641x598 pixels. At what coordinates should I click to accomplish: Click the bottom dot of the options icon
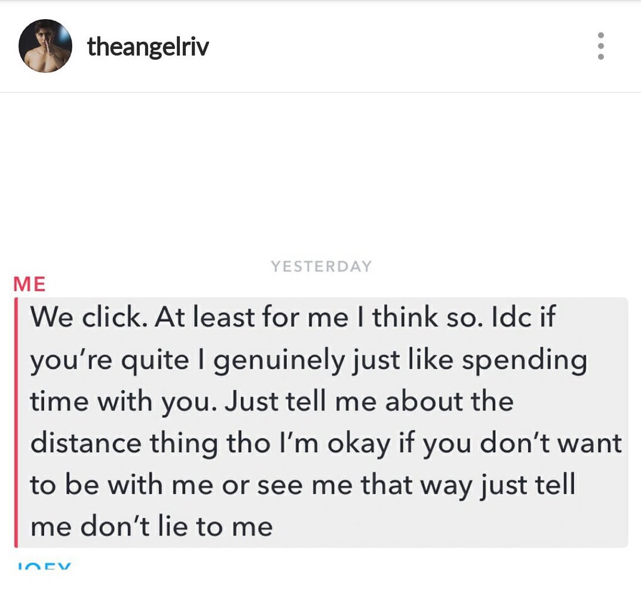pos(600,57)
